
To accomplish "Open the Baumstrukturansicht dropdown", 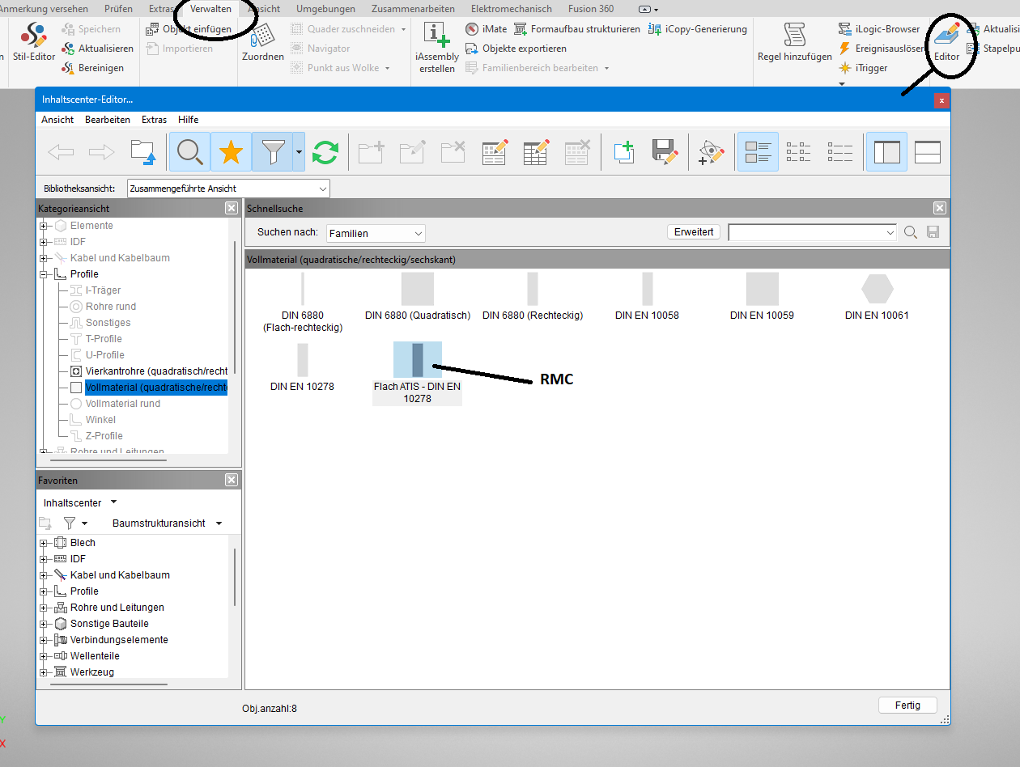I will pos(167,523).
